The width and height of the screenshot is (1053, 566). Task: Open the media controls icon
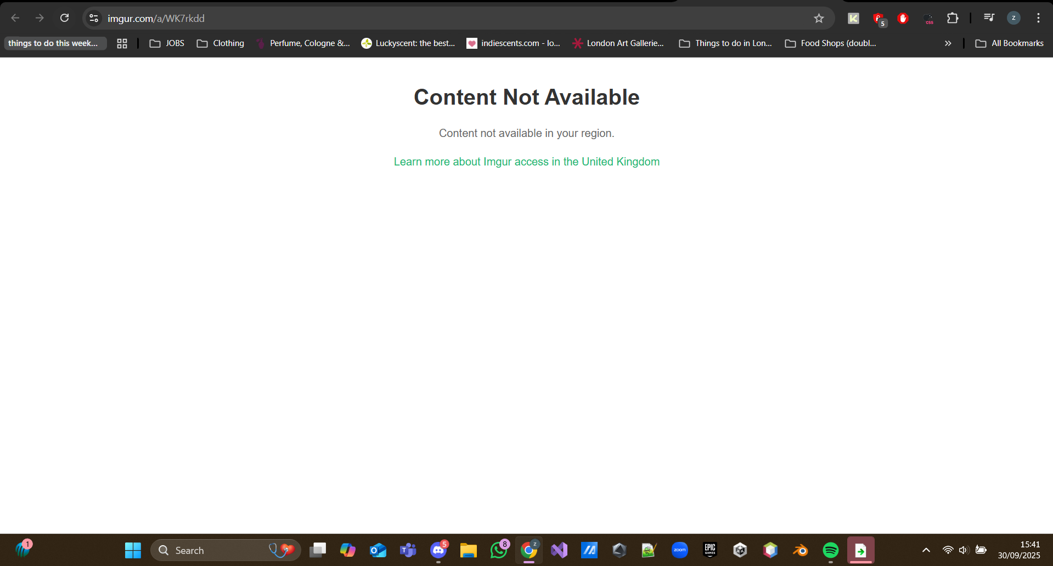[989, 18]
